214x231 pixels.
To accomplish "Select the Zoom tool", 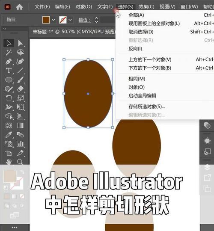I will point(20,162).
